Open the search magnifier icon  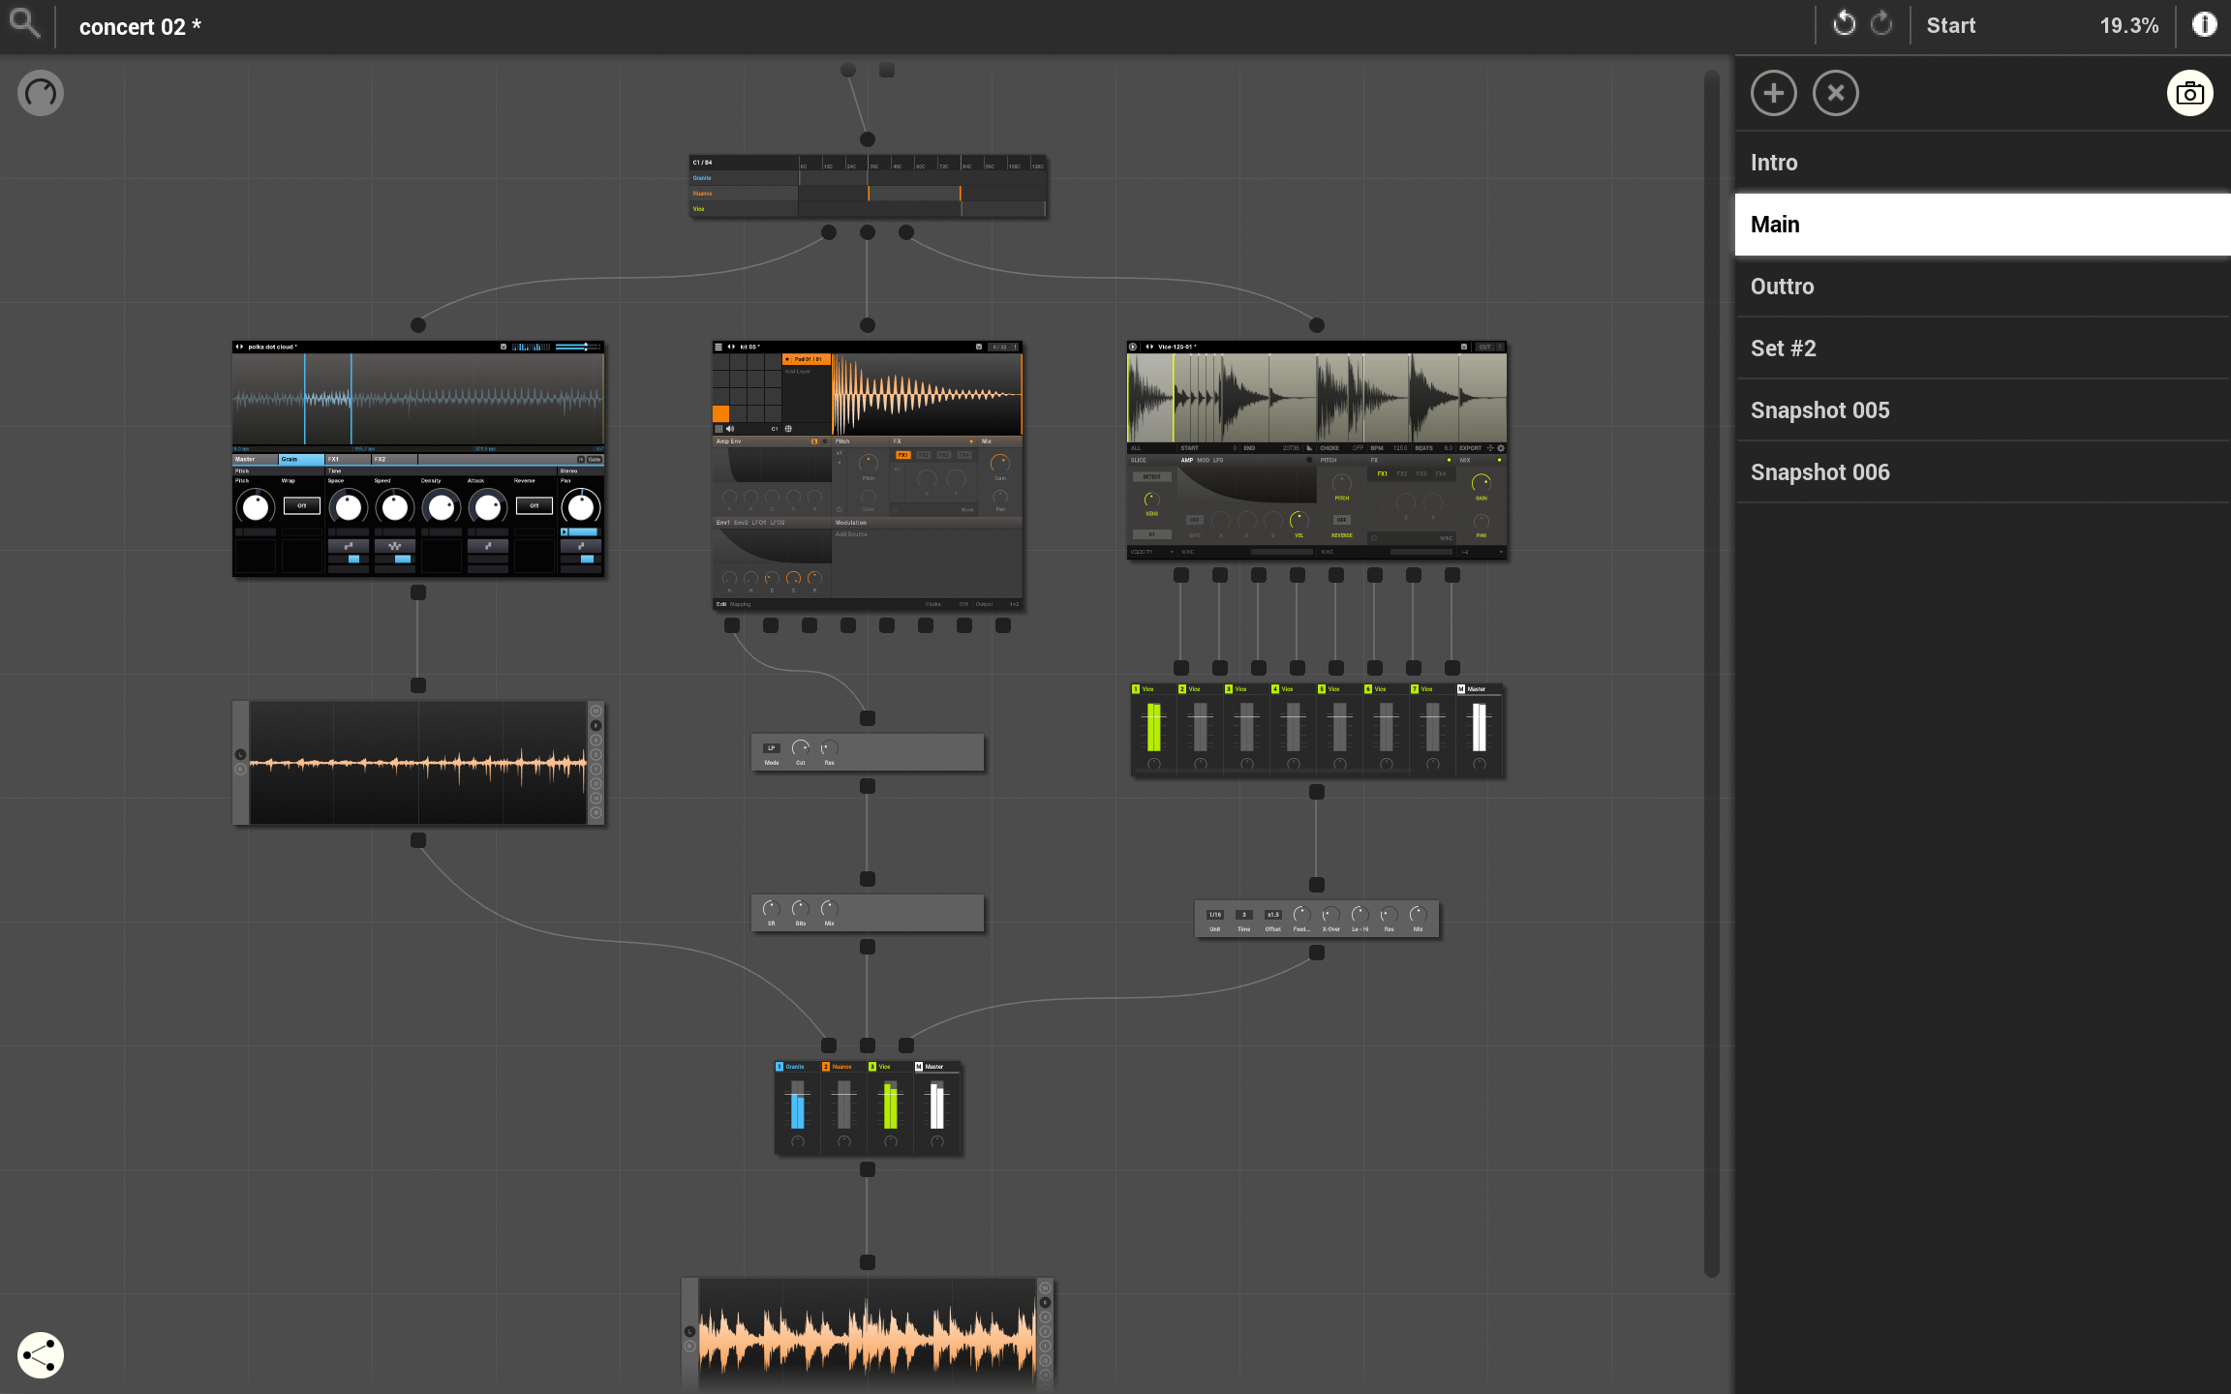coord(24,23)
